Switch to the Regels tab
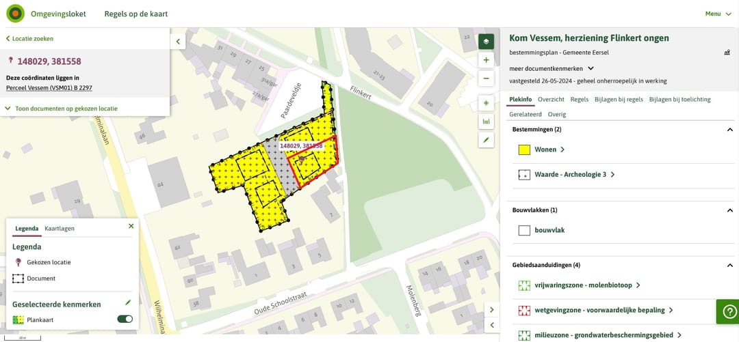The height and width of the screenshot is (342, 739). 580,100
